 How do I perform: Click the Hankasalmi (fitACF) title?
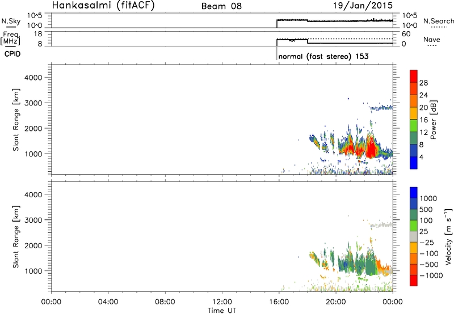tap(103, 5)
